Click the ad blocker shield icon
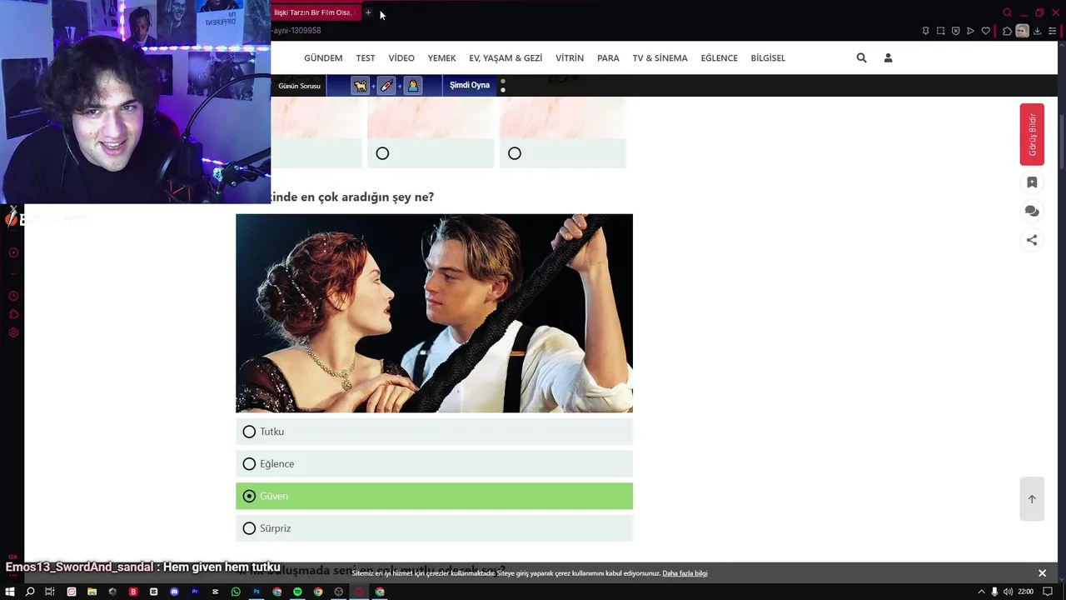Viewport: 1066px width, 600px height. coord(955,31)
